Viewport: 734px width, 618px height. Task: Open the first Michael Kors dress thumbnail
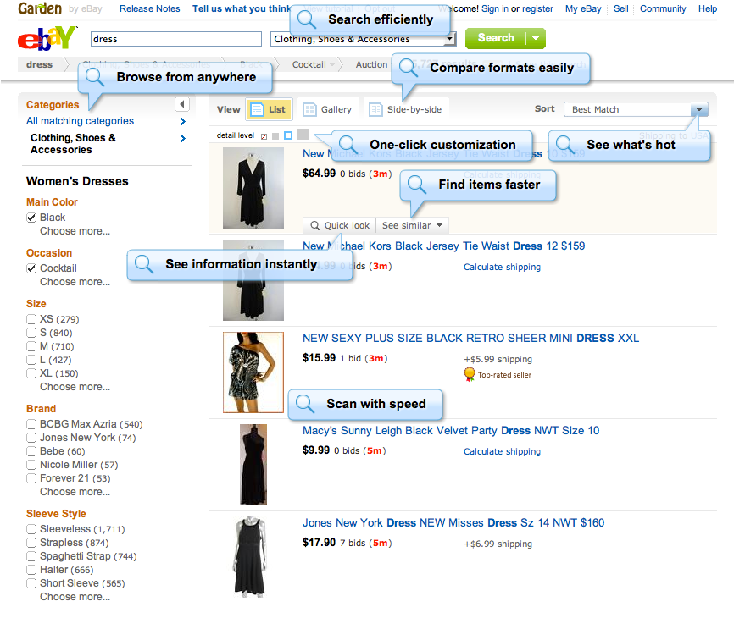(x=253, y=188)
